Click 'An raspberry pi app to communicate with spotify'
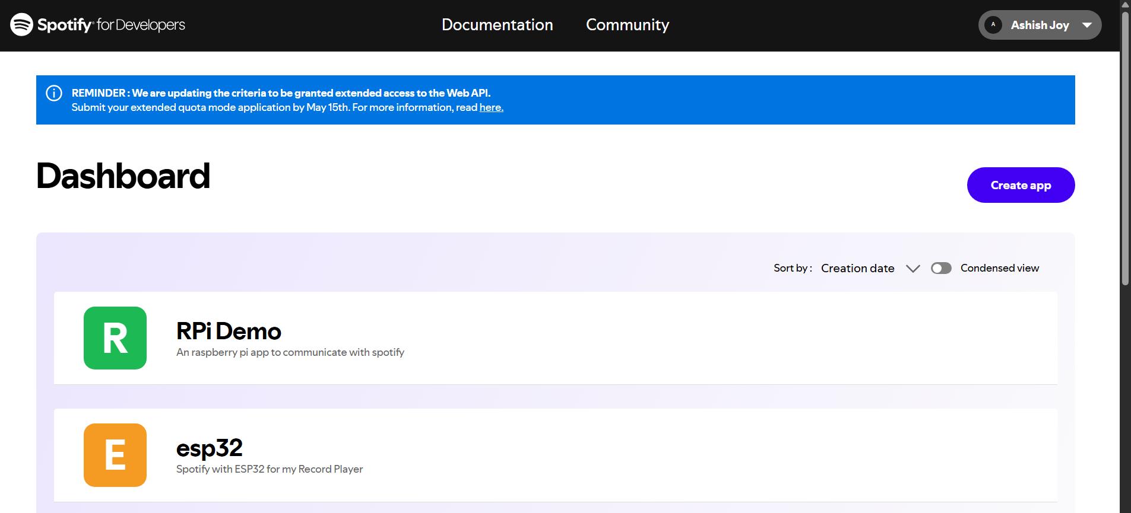This screenshot has width=1131, height=513. coord(290,352)
